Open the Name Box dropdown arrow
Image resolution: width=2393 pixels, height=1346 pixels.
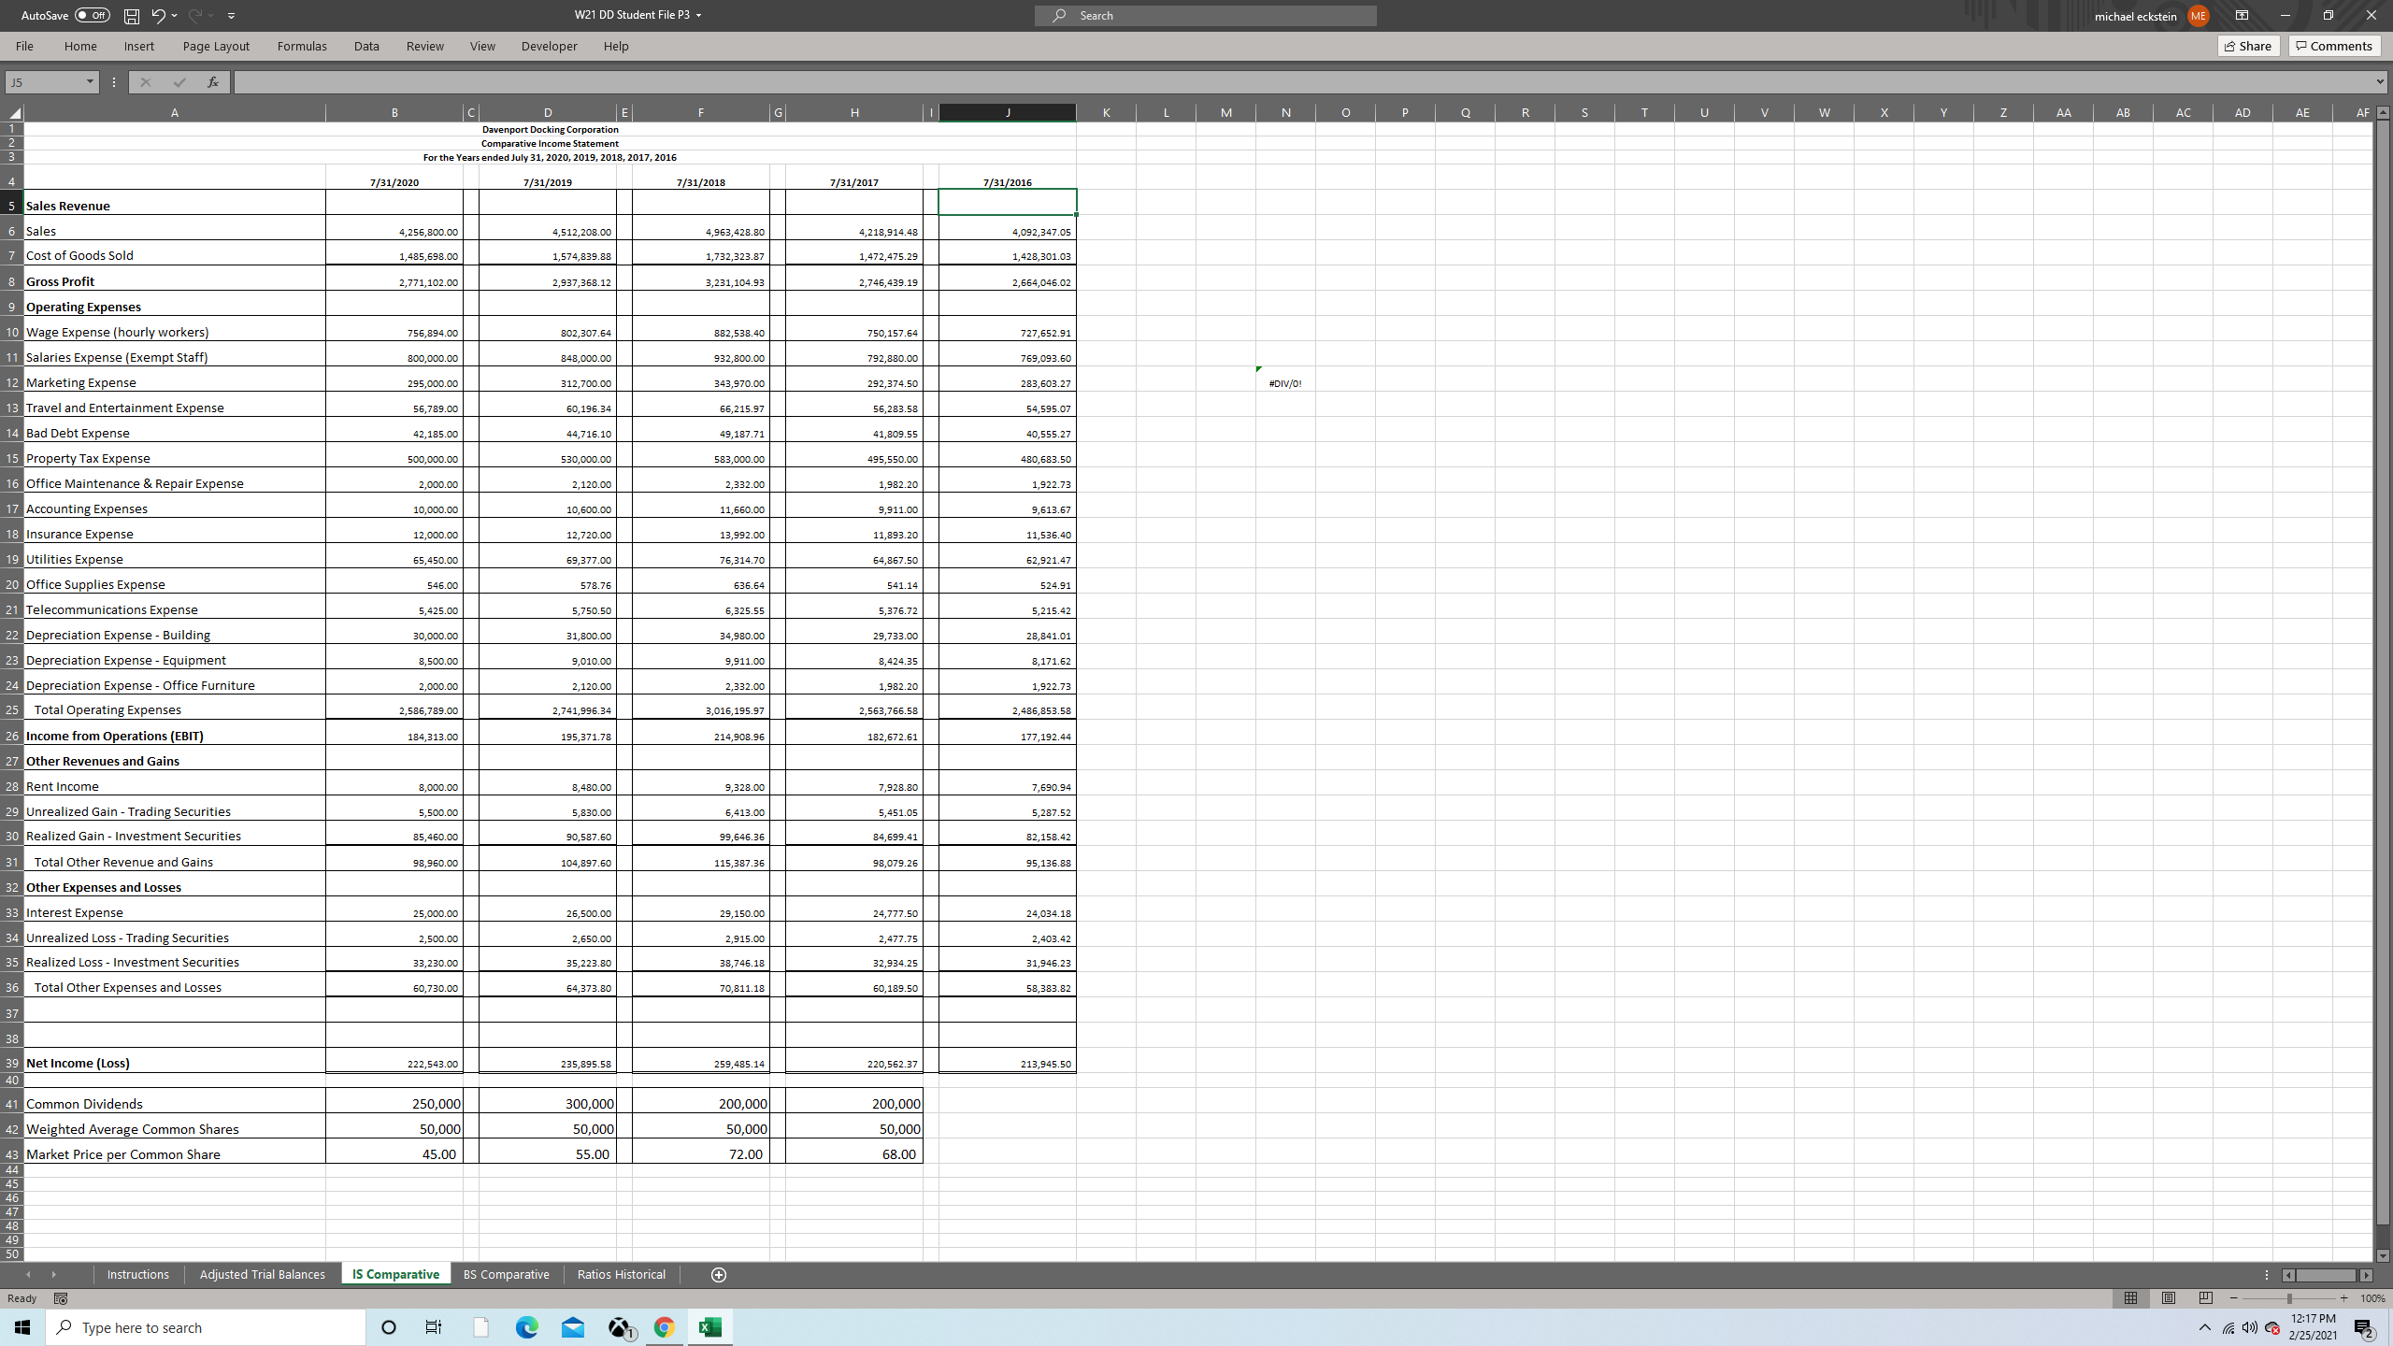coord(90,82)
